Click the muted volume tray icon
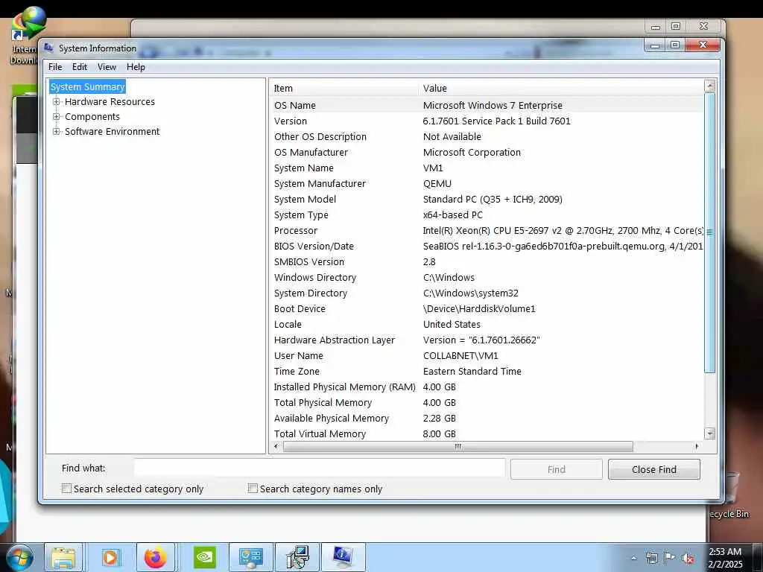Viewport: 763px width, 572px height. click(x=688, y=558)
